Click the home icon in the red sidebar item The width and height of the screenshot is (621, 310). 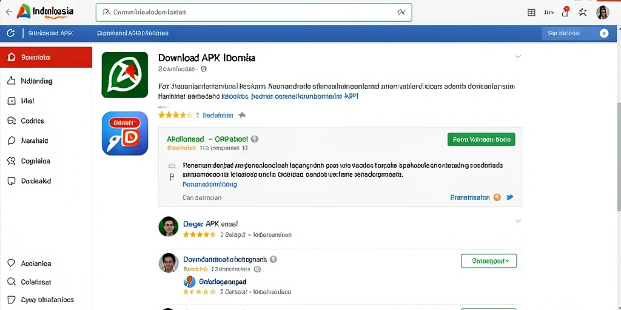pyautogui.click(x=12, y=58)
